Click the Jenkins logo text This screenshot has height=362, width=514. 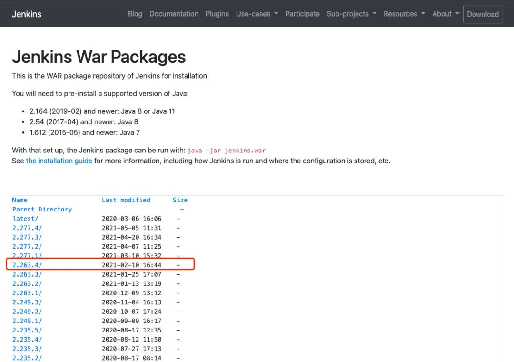27,14
